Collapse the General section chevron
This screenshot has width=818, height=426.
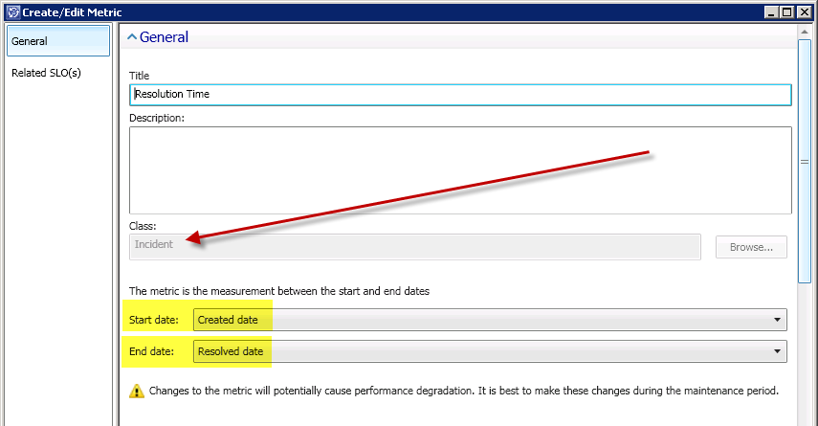(131, 37)
